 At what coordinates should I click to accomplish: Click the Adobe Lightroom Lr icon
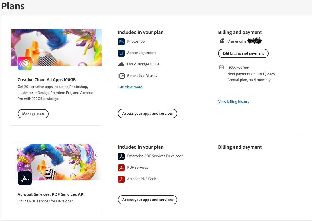point(121,53)
